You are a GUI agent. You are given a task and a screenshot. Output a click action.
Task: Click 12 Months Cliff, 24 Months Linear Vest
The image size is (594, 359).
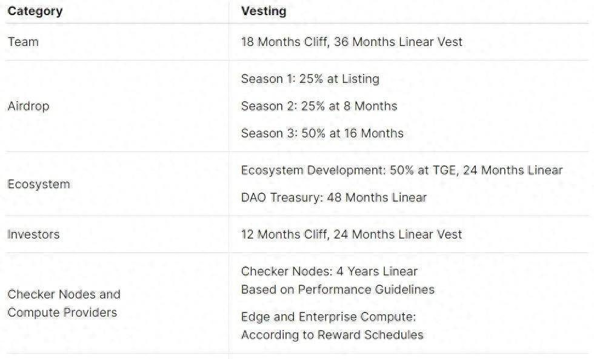coord(352,234)
